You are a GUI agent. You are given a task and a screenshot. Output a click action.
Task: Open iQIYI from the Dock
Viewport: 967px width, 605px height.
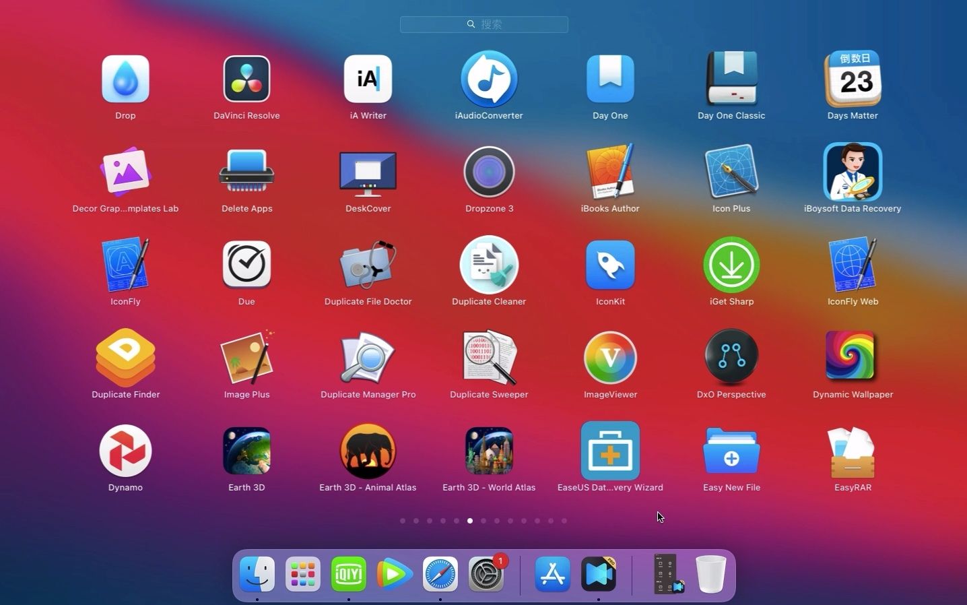349,574
